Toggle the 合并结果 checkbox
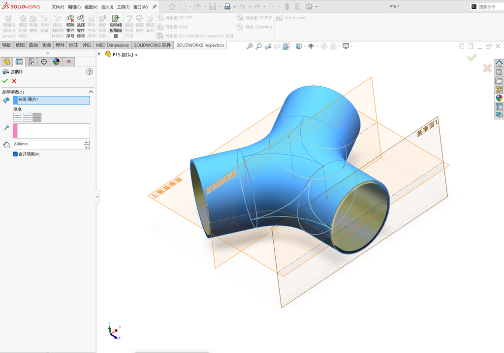Viewport: 504px width, 353px height. click(15, 154)
